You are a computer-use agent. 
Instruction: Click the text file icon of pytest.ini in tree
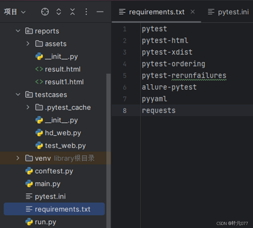coord(29,196)
